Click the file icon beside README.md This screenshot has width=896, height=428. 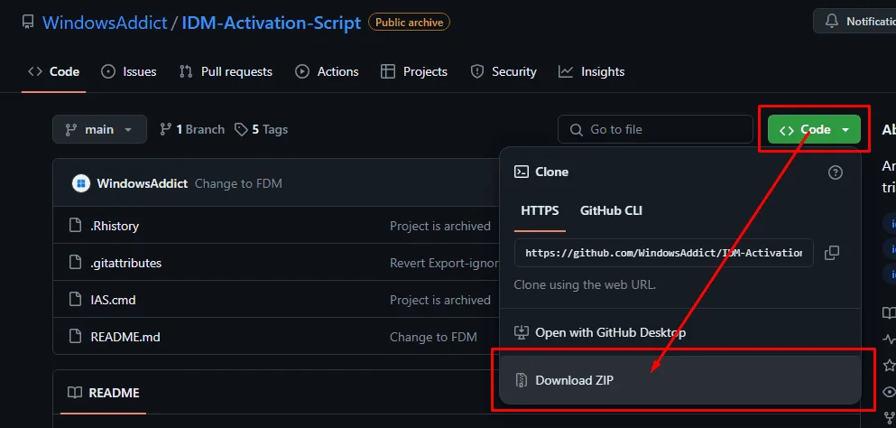(x=75, y=337)
